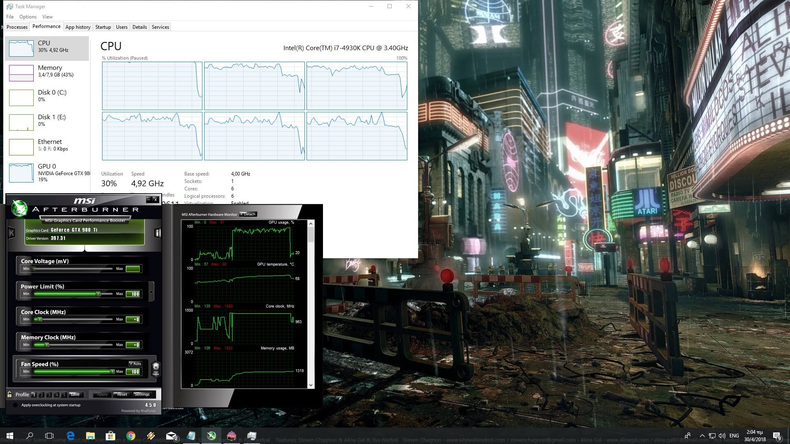The height and width of the screenshot is (444, 790).
Task: Open Google Chrome from the taskbar
Action: (x=131, y=436)
